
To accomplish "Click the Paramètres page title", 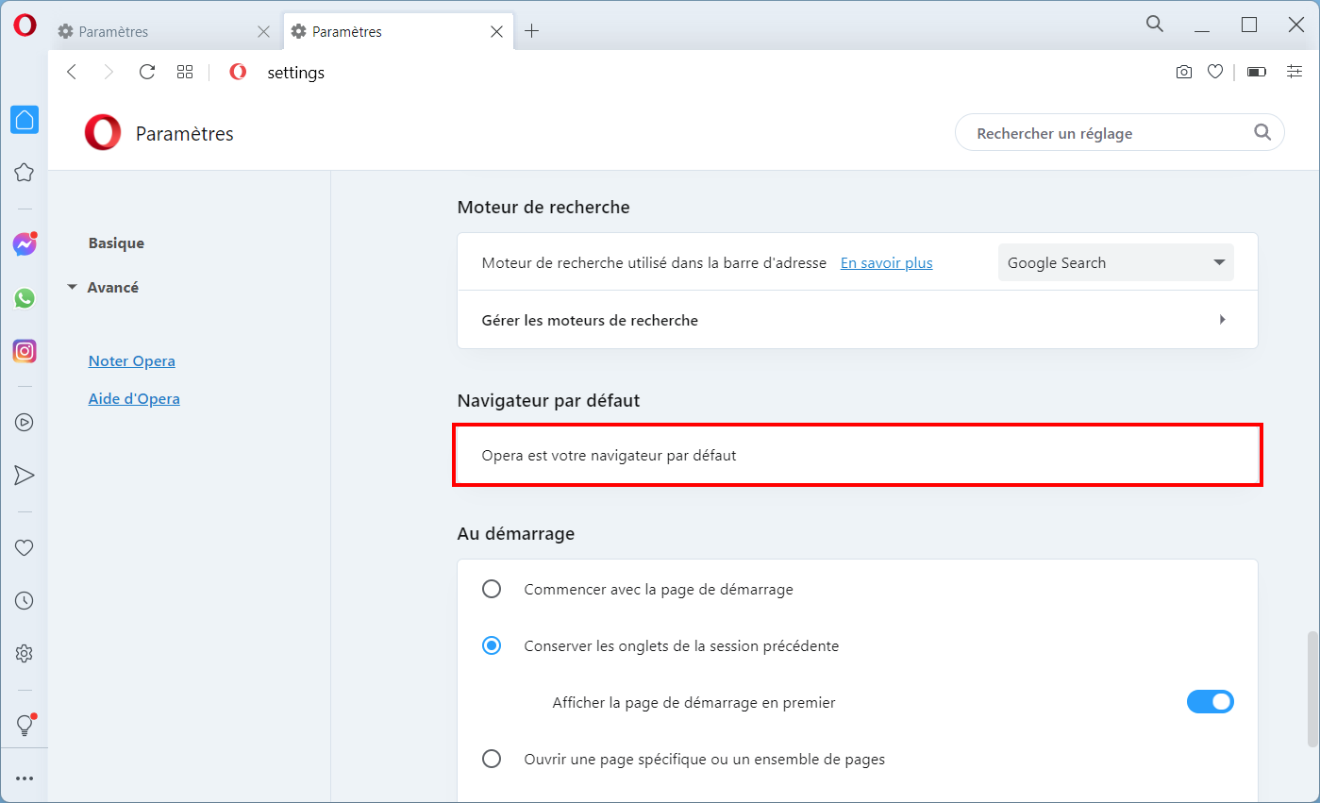I will pyautogui.click(x=185, y=134).
